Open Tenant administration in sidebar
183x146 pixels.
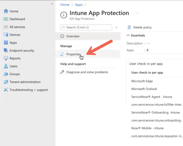[x=25, y=82]
